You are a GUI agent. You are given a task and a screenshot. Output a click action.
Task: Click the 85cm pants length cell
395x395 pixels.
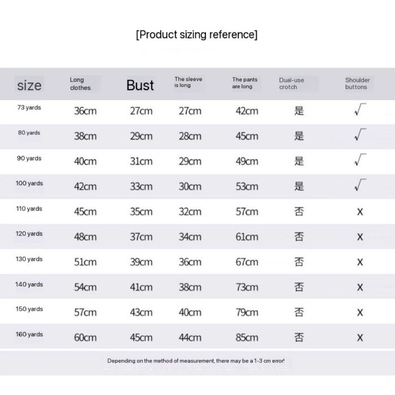point(247,337)
